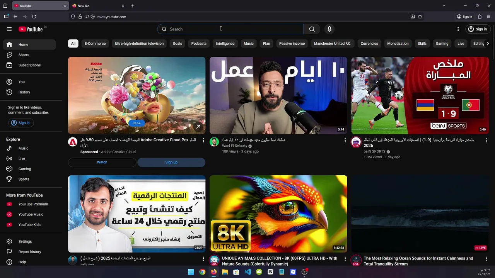Screen dimensions: 495x278
Task: Click the Watch button on Adobe ad
Action: (x=102, y=162)
